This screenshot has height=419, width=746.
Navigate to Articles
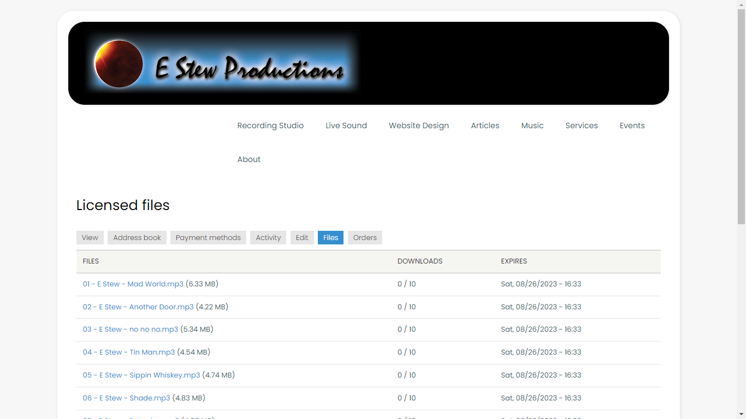(485, 125)
